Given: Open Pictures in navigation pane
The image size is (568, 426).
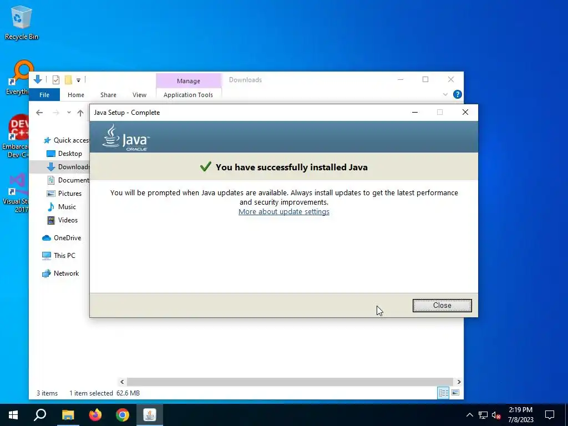Looking at the screenshot, I should pyautogui.click(x=64, y=194).
